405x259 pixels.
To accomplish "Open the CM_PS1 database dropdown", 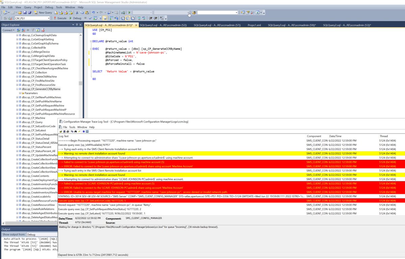I will click(x=49, y=18).
